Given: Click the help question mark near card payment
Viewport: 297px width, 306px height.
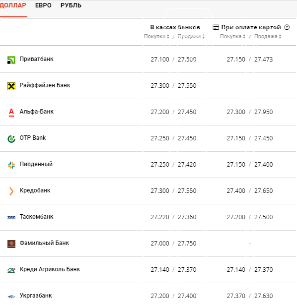Looking at the screenshot, I should (287, 27).
